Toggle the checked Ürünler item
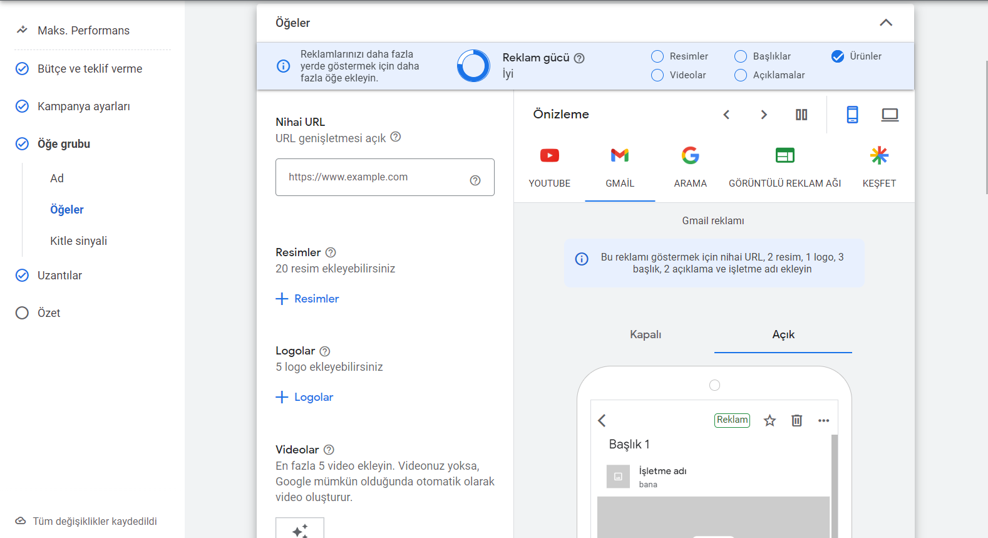 click(x=838, y=56)
